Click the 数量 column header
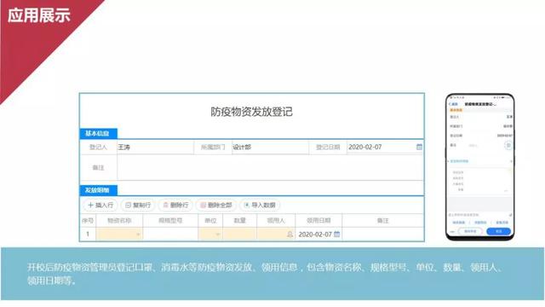 240,221
